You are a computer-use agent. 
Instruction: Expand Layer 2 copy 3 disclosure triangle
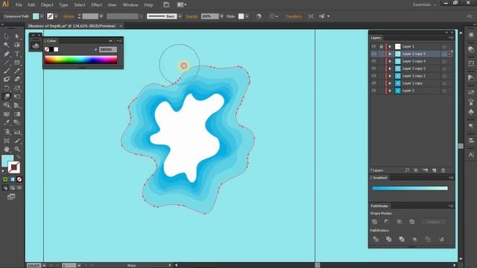point(390,68)
